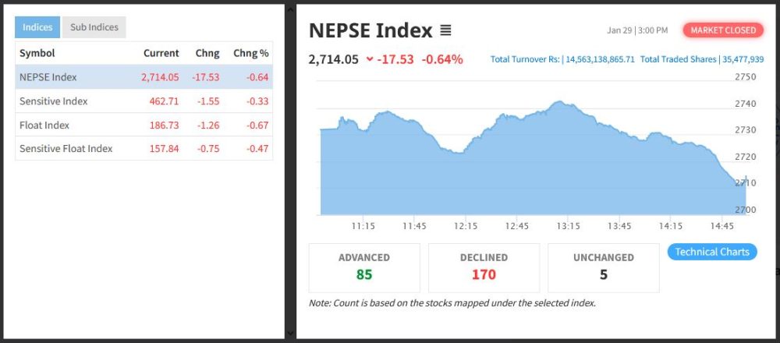Screen dimensions: 780x343
Task: Click the Current column header
Action: tap(161, 53)
